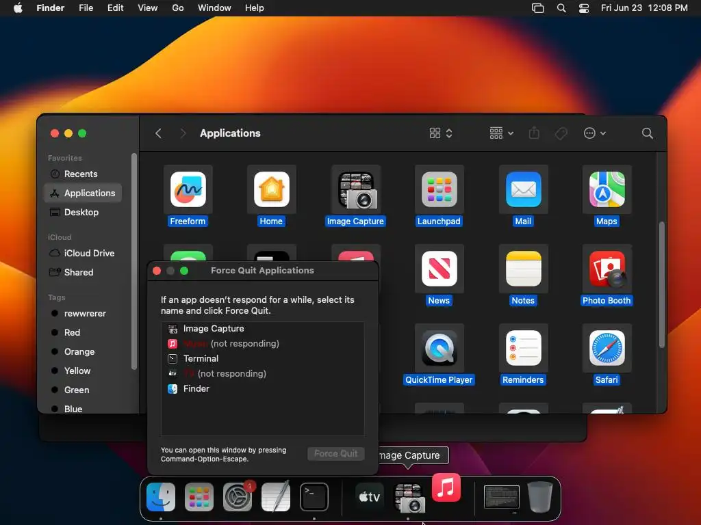Click the Edit Tags toolbar icon
The width and height of the screenshot is (701, 525).
(561, 133)
